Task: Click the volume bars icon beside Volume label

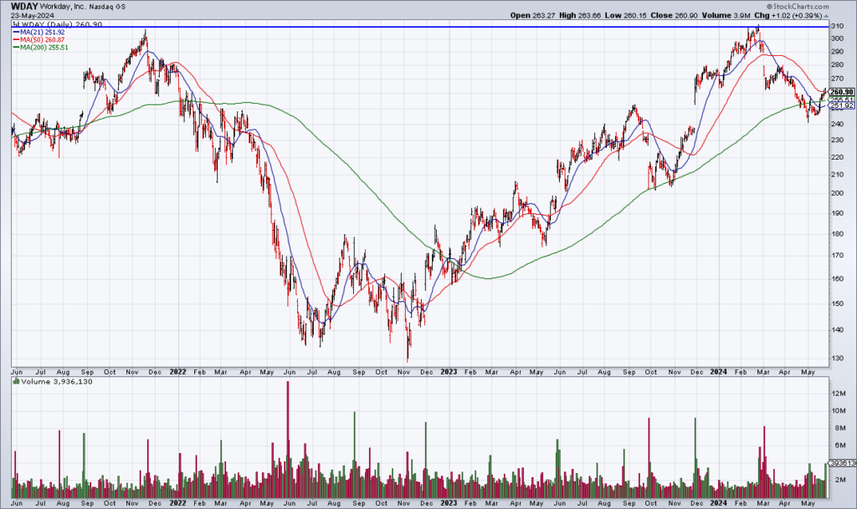Action: [x=15, y=381]
